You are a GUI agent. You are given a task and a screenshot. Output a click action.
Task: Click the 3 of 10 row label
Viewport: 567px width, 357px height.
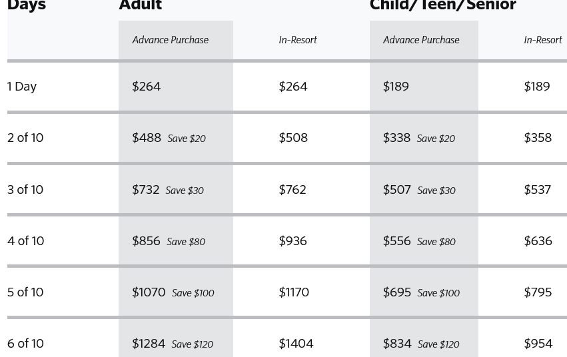(25, 190)
